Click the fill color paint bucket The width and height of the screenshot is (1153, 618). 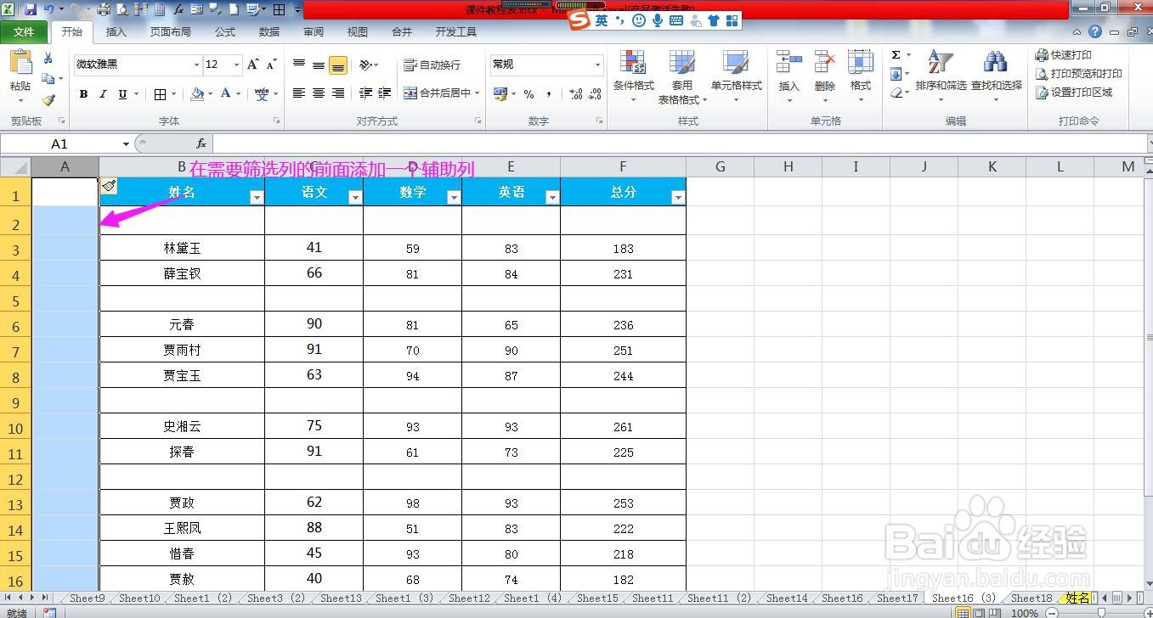point(197,94)
